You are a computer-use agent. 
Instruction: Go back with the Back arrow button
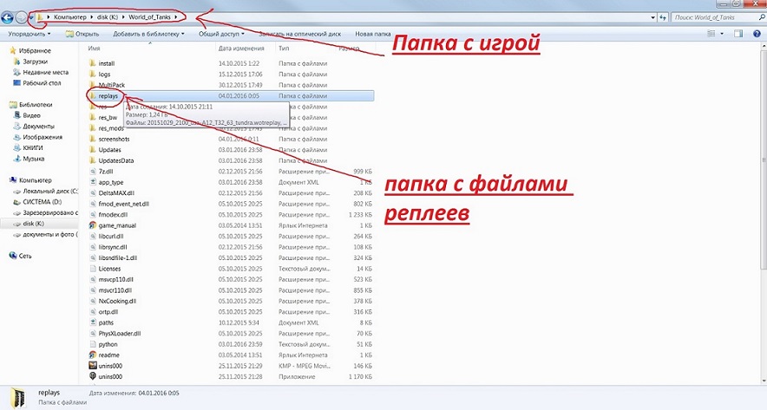[x=7, y=18]
